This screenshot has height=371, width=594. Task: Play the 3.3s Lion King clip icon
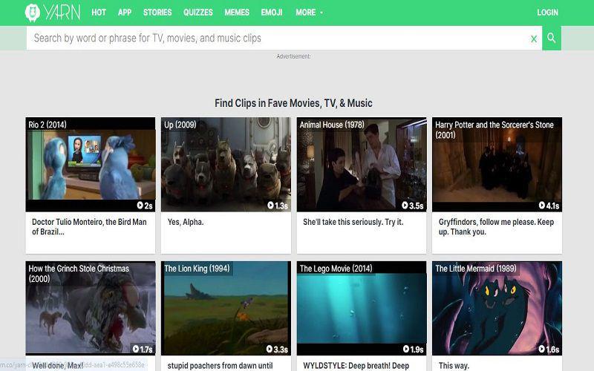(x=270, y=349)
